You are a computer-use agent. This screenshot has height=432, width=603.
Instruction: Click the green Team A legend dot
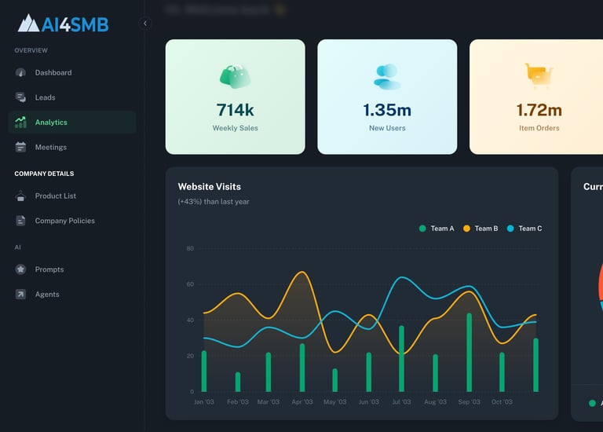coord(422,229)
